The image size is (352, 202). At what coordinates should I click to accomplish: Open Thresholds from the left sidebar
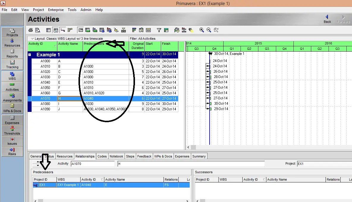coord(12,131)
